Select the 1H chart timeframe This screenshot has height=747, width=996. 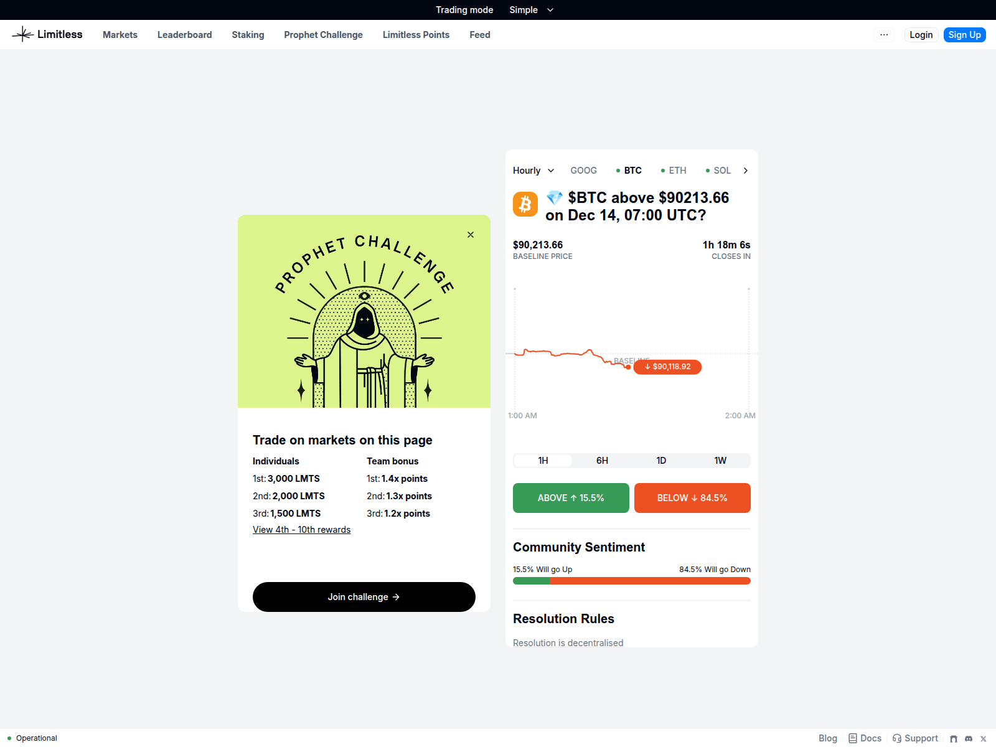[543, 461]
